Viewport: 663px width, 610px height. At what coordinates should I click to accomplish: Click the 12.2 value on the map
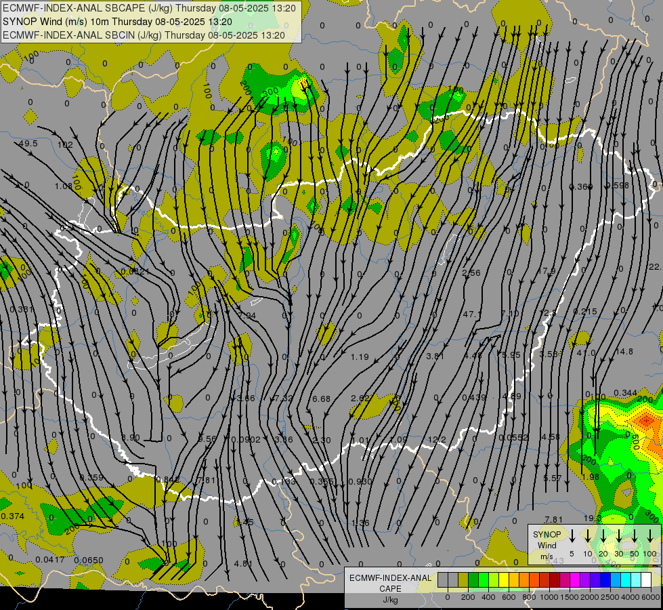[x=437, y=440]
